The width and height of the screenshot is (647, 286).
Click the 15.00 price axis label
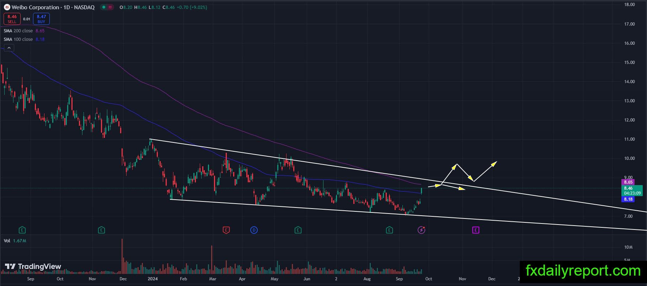pos(629,63)
